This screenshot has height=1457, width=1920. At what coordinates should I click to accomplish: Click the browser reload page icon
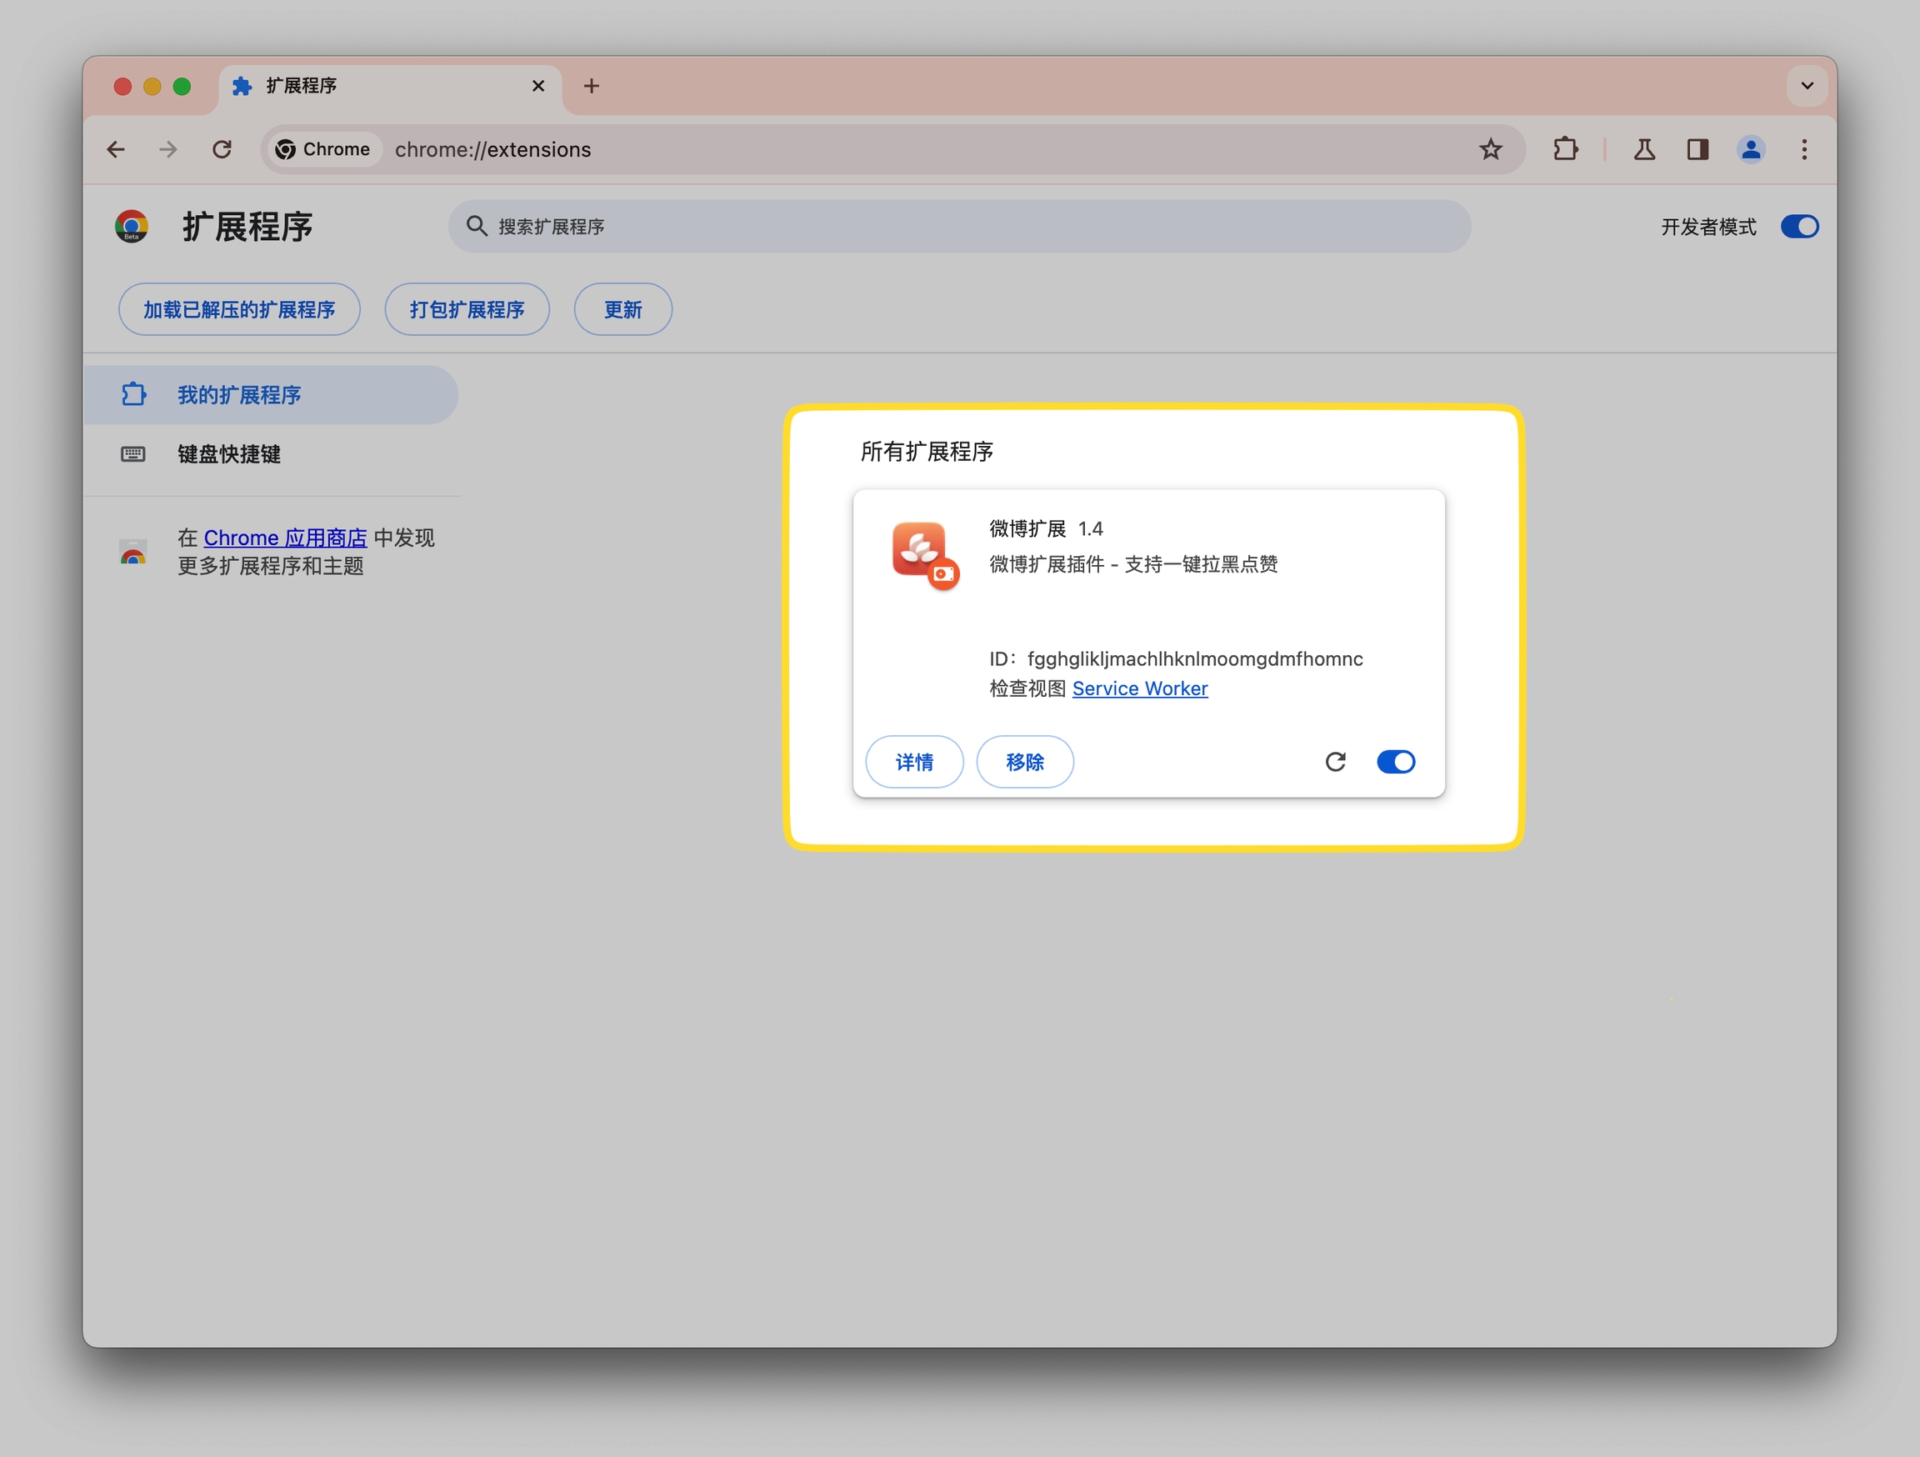coord(222,149)
